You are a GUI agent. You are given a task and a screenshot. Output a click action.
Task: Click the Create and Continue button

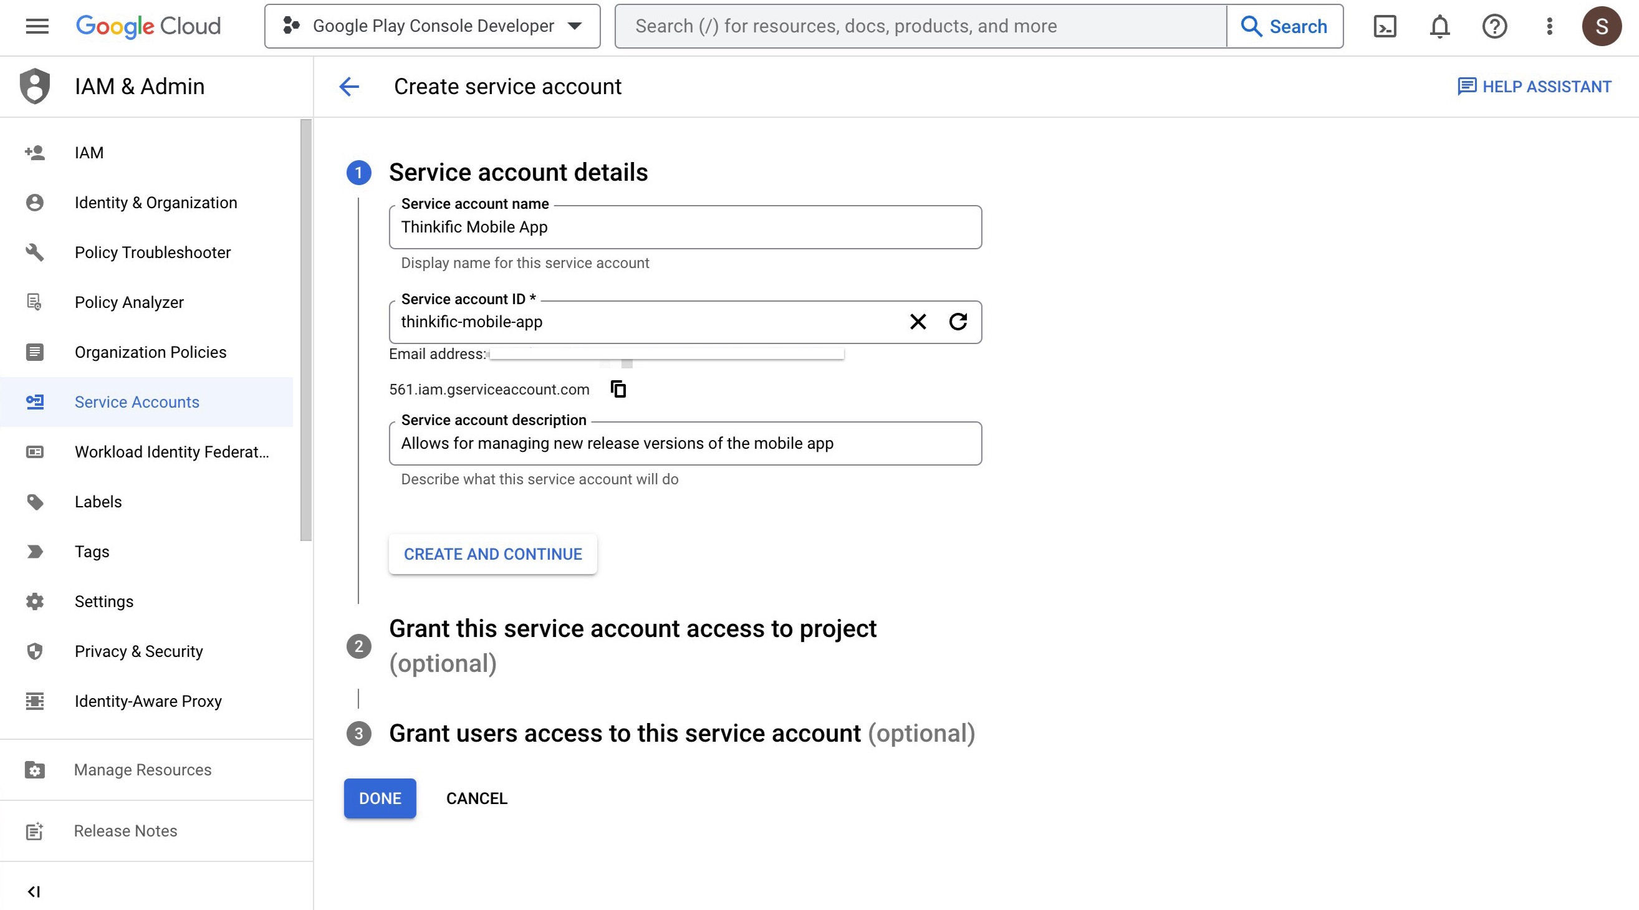coord(493,554)
